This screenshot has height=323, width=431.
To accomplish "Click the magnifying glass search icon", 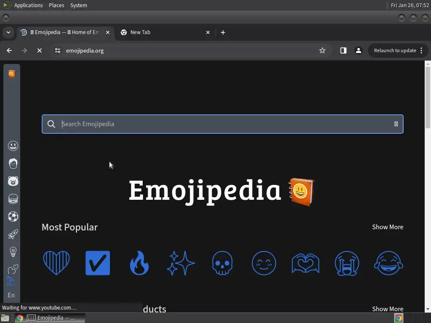I will coord(51,124).
